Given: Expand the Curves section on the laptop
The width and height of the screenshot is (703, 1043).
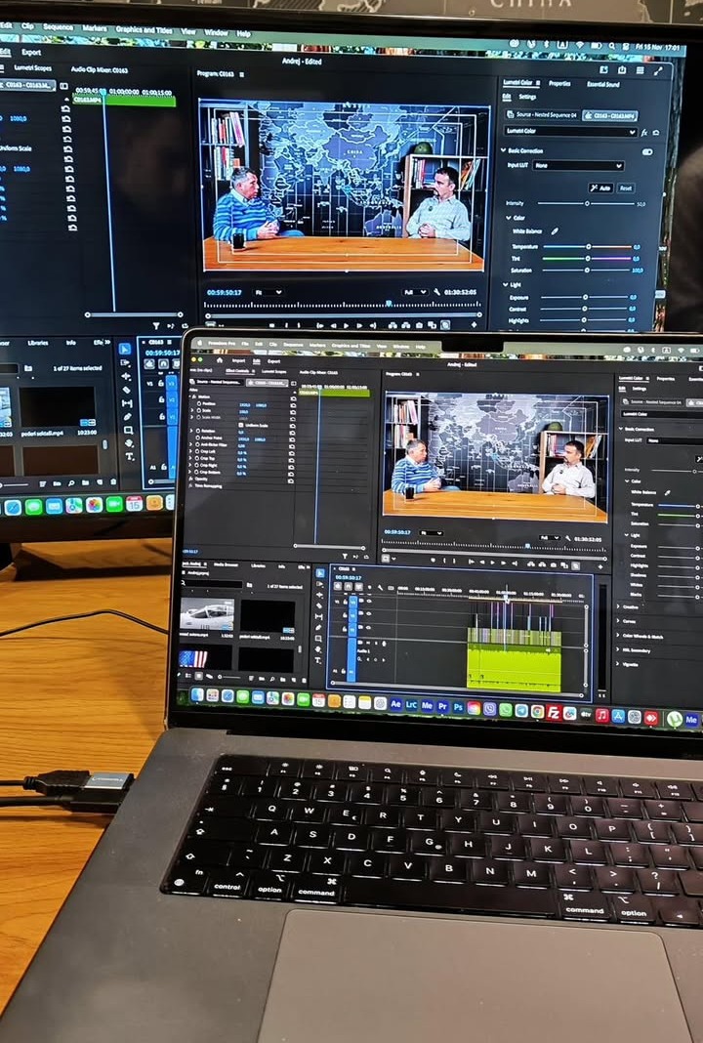Looking at the screenshot, I should tap(618, 620).
